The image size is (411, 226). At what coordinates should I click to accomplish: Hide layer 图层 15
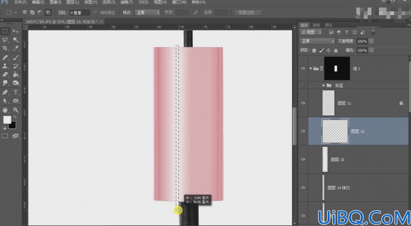pyautogui.click(x=303, y=159)
